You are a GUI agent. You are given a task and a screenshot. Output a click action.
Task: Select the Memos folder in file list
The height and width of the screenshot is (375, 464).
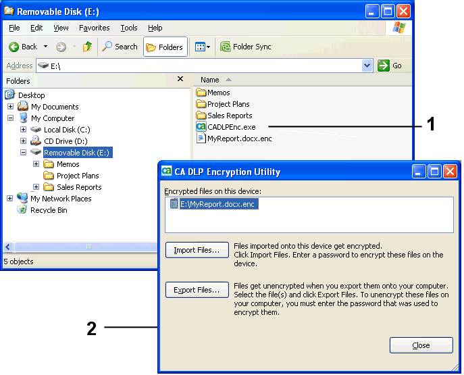[213, 93]
